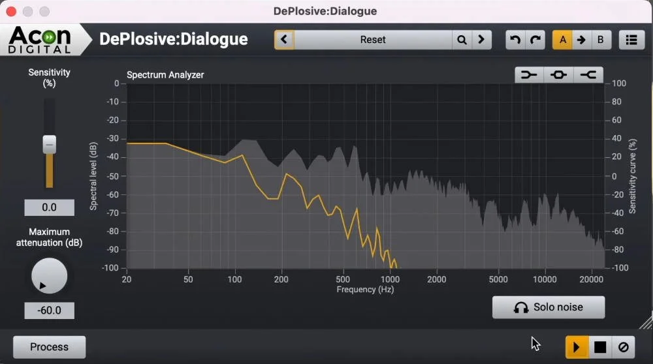This screenshot has height=364, width=653.
Task: Click the window resize grip corner
Action: click(646, 322)
